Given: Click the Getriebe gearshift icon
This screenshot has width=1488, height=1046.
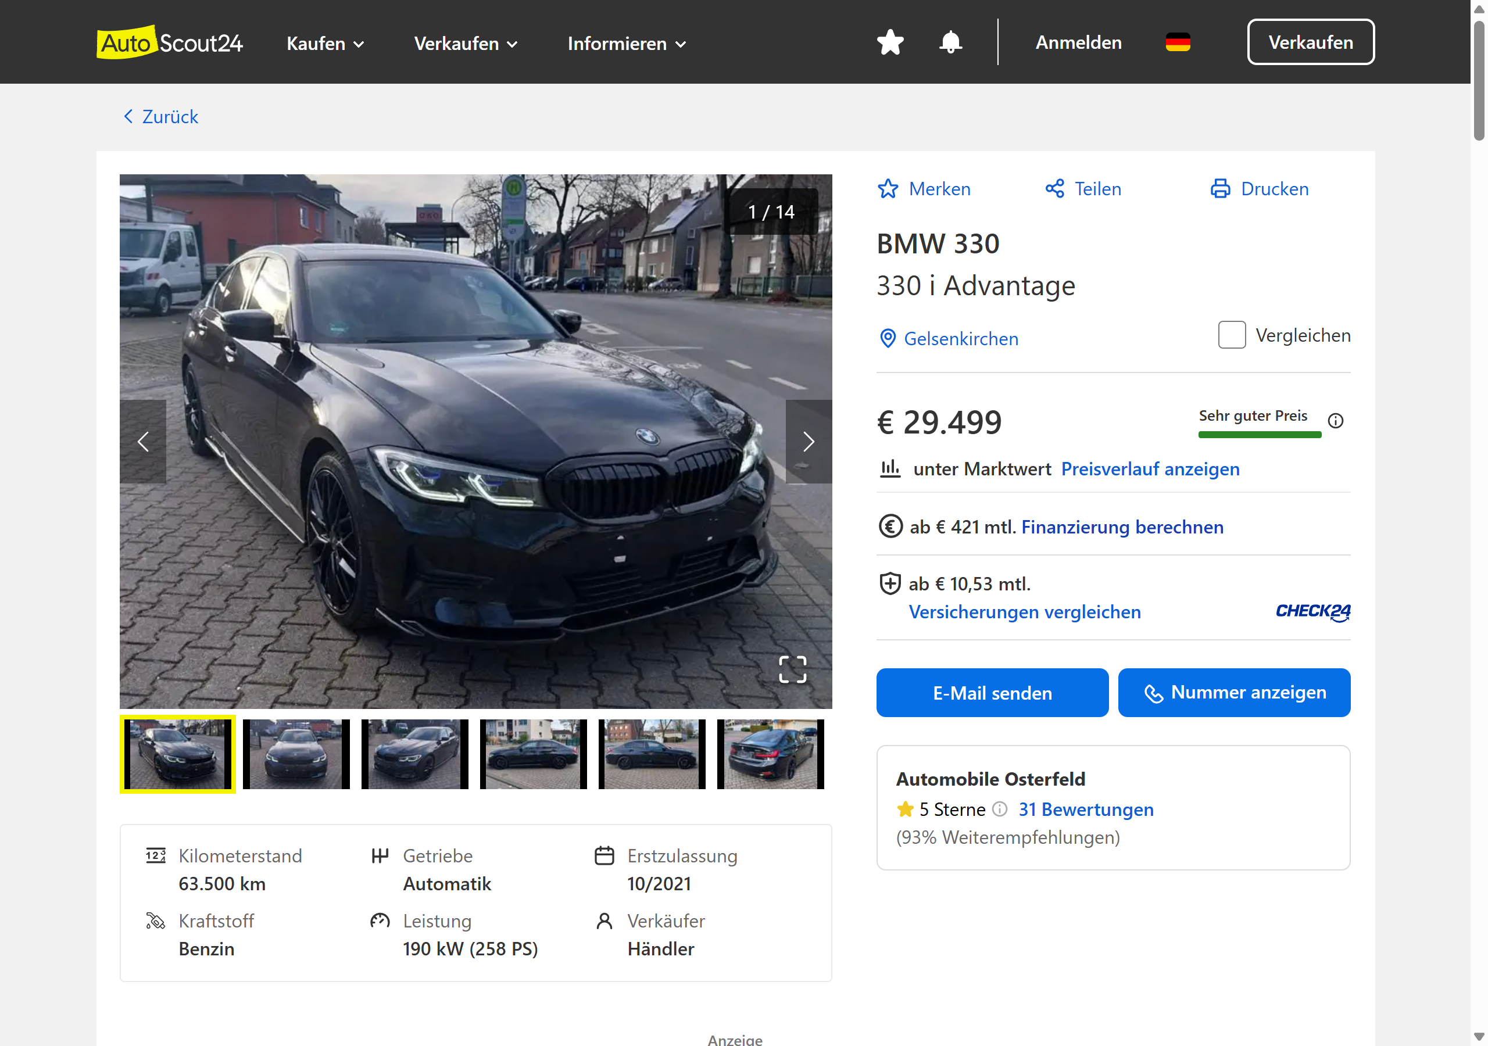Looking at the screenshot, I should [x=380, y=855].
